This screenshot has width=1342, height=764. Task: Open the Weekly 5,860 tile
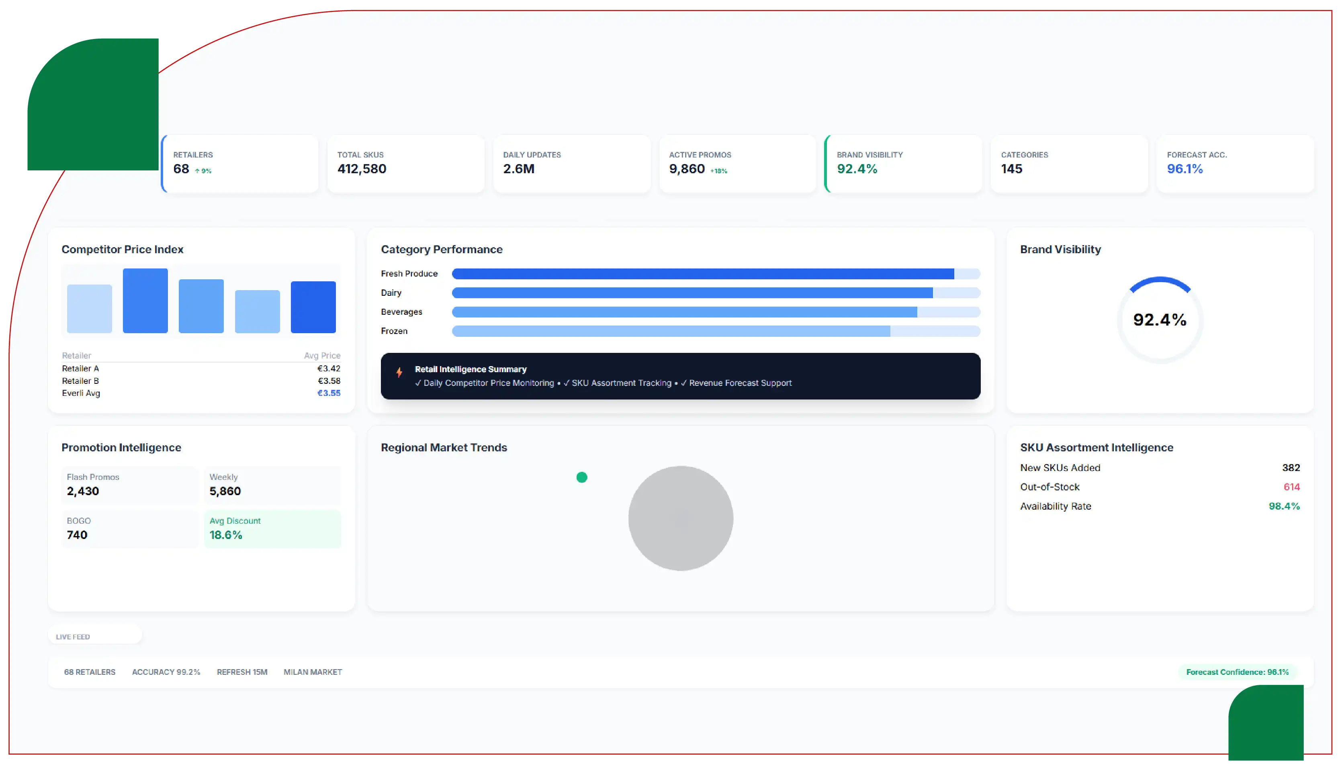[273, 485]
